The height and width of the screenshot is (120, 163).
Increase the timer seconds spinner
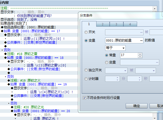139,78
